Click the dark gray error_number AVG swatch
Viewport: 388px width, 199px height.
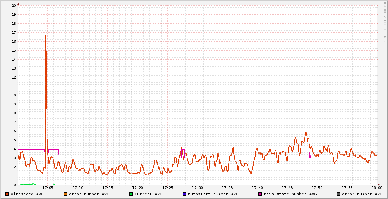338,194
